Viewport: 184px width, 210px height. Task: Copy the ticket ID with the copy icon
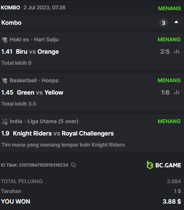point(73,165)
